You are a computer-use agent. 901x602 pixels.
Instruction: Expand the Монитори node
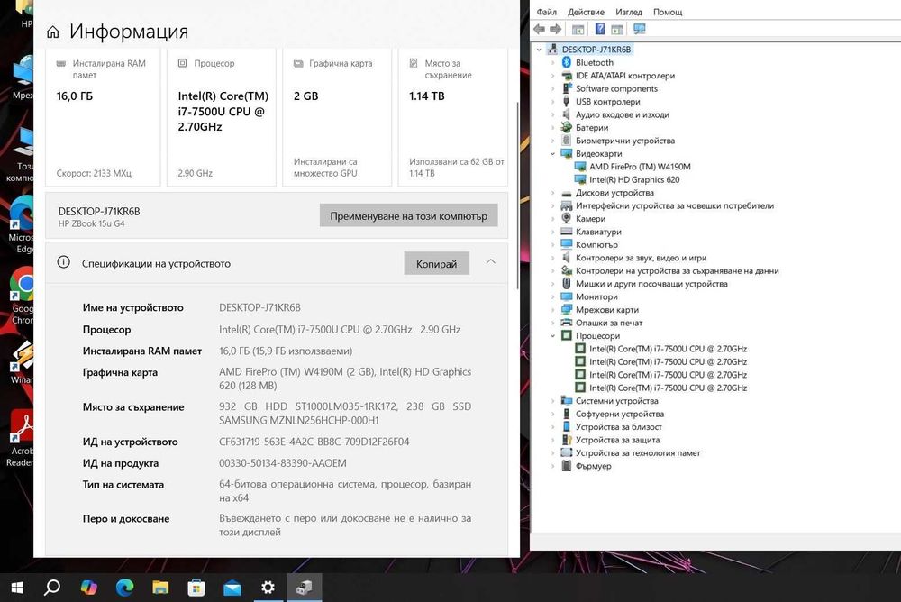point(553,296)
